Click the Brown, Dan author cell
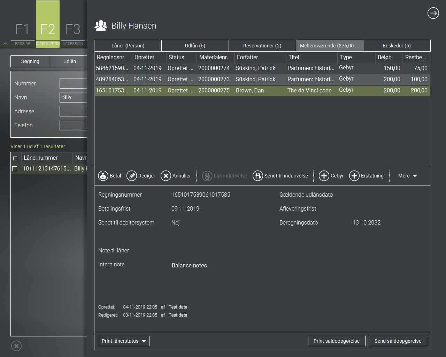The width and height of the screenshot is (446, 357). pos(250,91)
